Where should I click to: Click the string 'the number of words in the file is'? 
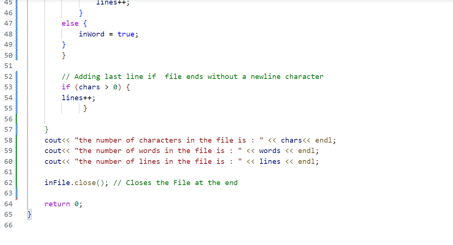[x=151, y=151]
